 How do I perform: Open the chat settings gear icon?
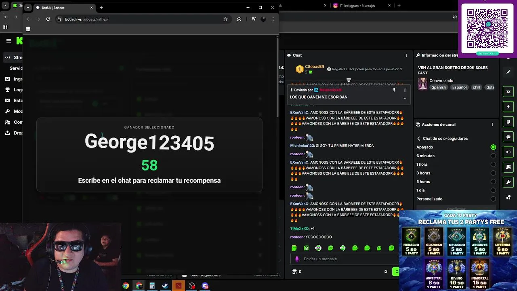coord(386,272)
